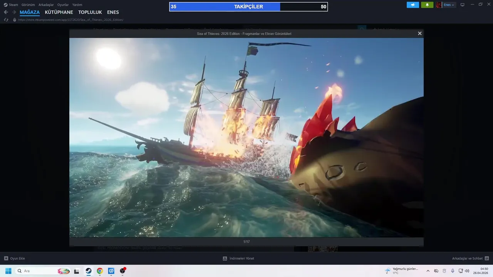The width and height of the screenshot is (493, 277).
Task: Click the taskbar Ara search box
Action: pyautogui.click(x=43, y=271)
